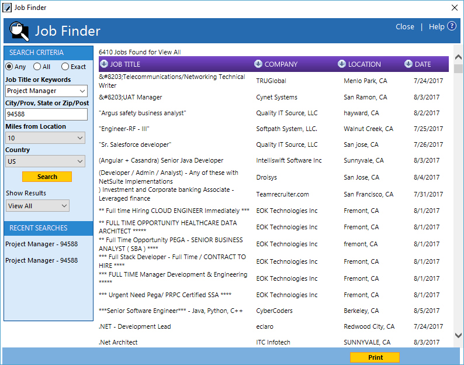Open Full time Hiring CLOUD ENGINEER job
464x365 pixels.
pyautogui.click(x=174, y=211)
